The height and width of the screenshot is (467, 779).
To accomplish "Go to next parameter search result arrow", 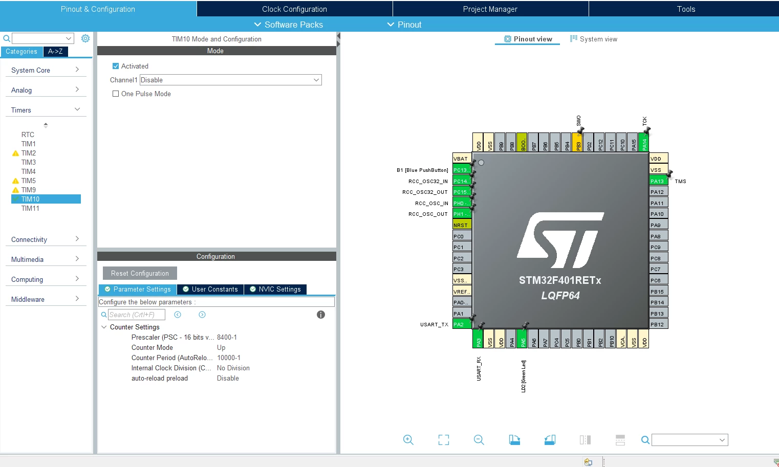I will pos(202,315).
